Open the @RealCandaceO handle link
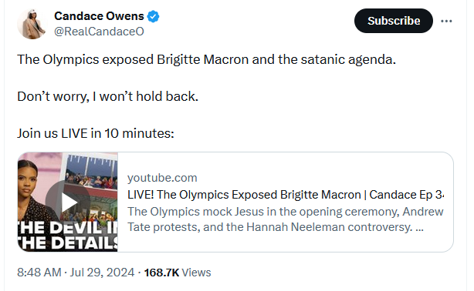The height and width of the screenshot is (291, 474). click(99, 32)
